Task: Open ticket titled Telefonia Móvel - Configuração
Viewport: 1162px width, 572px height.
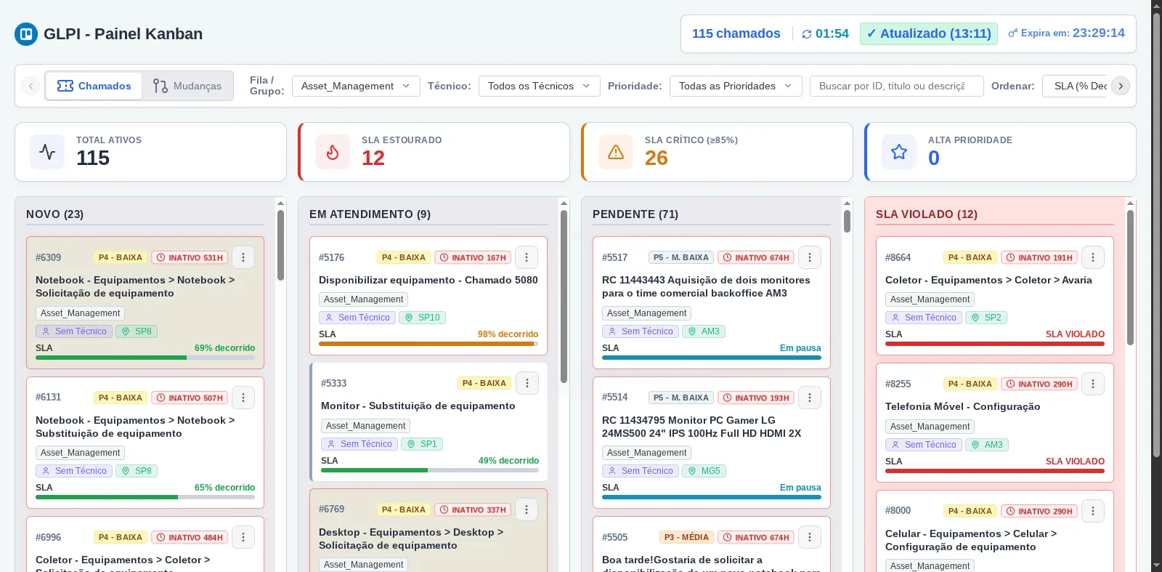Action: (962, 406)
